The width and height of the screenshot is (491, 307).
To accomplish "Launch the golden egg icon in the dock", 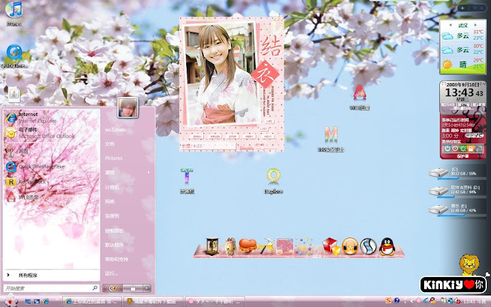I will [230, 246].
